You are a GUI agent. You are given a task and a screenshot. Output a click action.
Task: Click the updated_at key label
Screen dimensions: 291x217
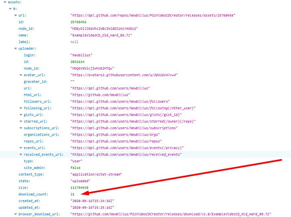click(x=29, y=207)
